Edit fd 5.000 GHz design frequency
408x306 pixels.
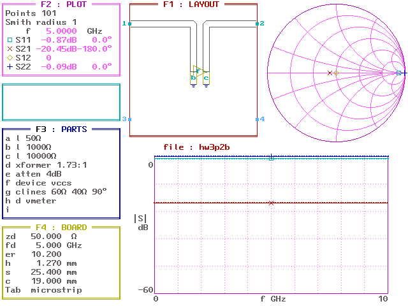tap(48, 245)
